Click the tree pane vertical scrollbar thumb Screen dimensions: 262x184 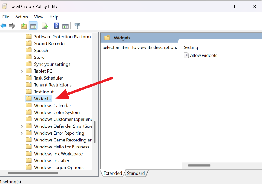tap(95, 132)
